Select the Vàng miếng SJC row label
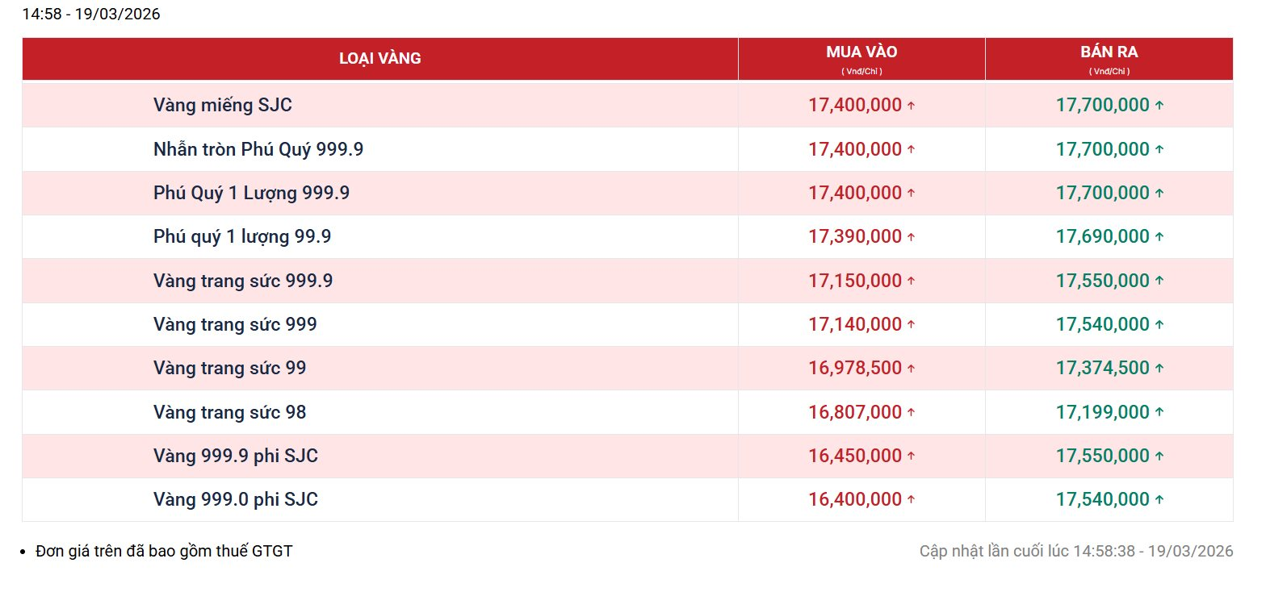 pos(223,105)
